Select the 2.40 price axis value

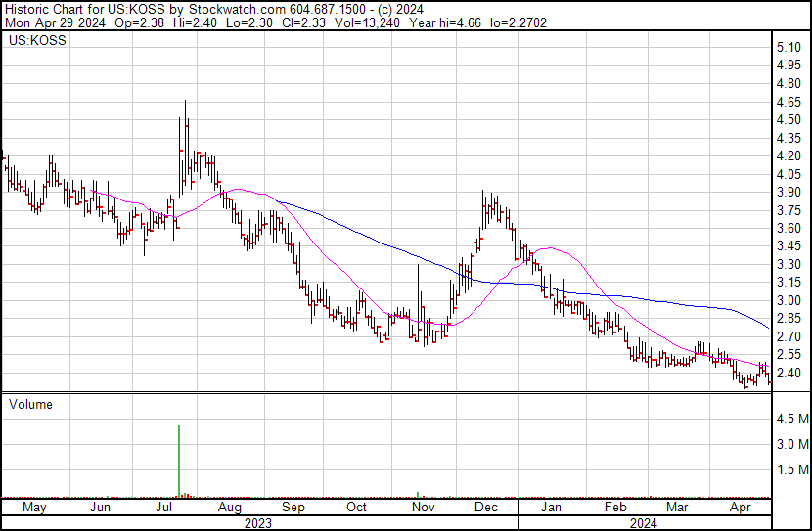(x=789, y=373)
